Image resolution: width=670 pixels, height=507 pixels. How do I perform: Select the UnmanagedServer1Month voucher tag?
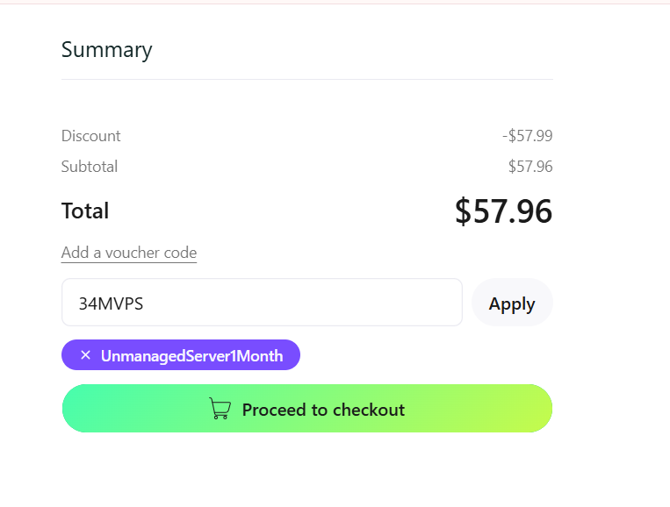point(191,355)
